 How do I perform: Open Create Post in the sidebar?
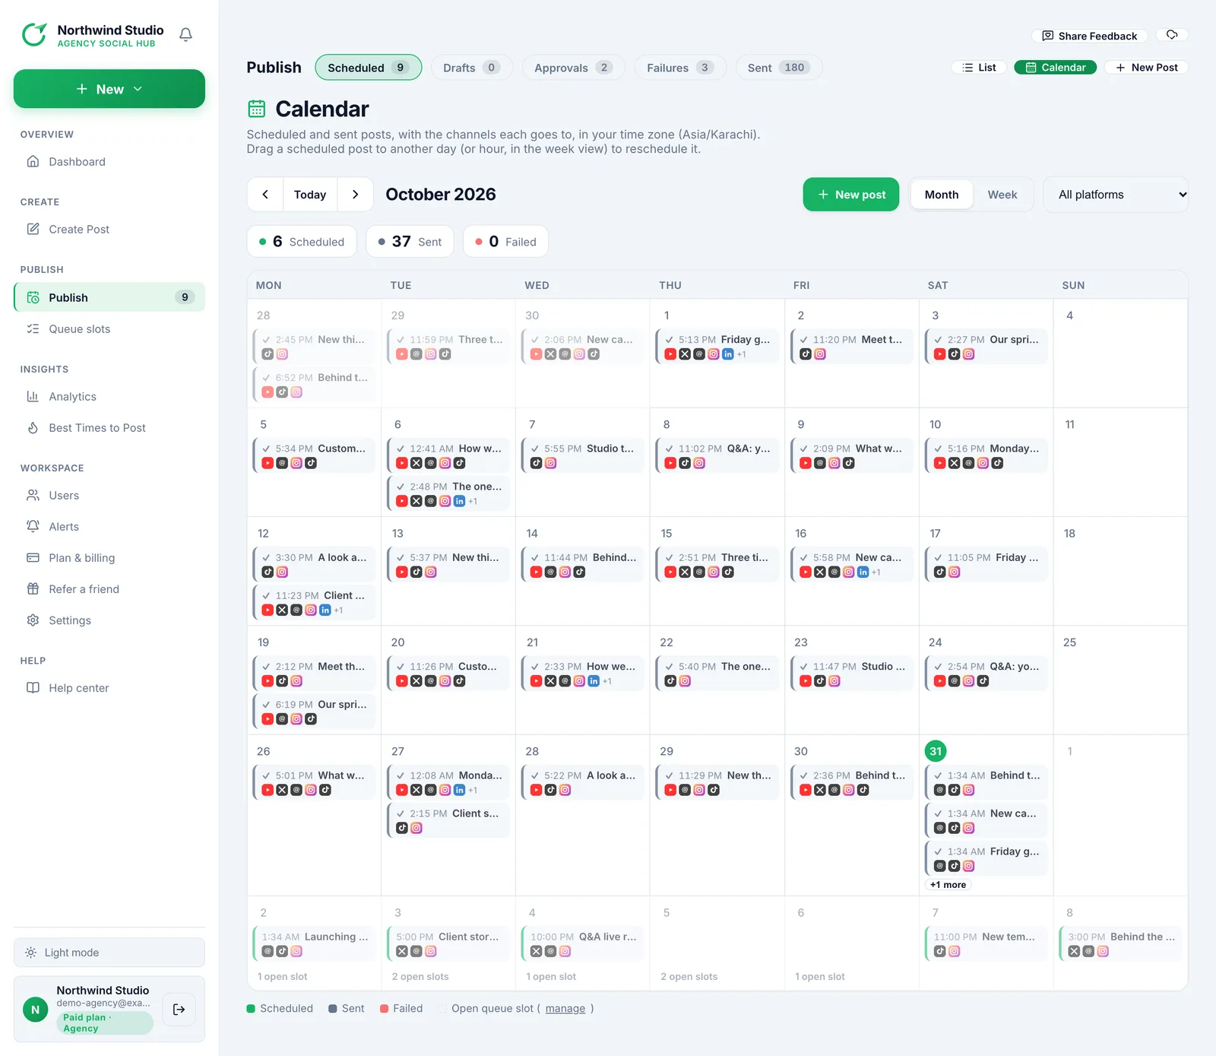(109, 230)
